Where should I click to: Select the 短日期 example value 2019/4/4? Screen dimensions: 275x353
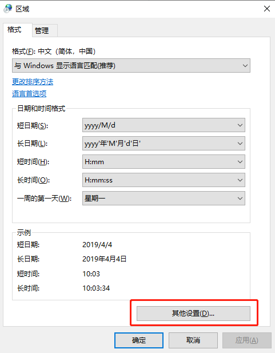pyautogui.click(x=97, y=245)
